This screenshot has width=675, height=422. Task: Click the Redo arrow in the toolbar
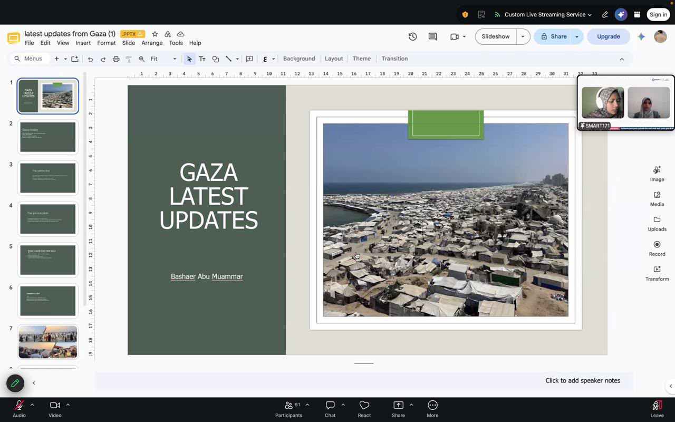103,59
